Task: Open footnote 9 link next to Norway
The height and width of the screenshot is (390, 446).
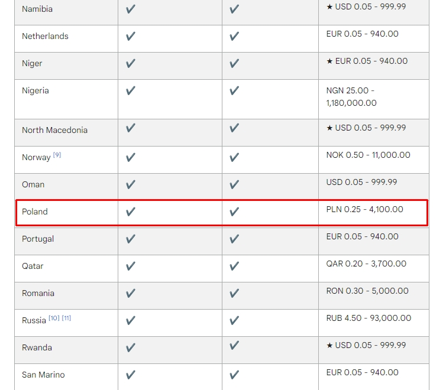Action: point(57,155)
